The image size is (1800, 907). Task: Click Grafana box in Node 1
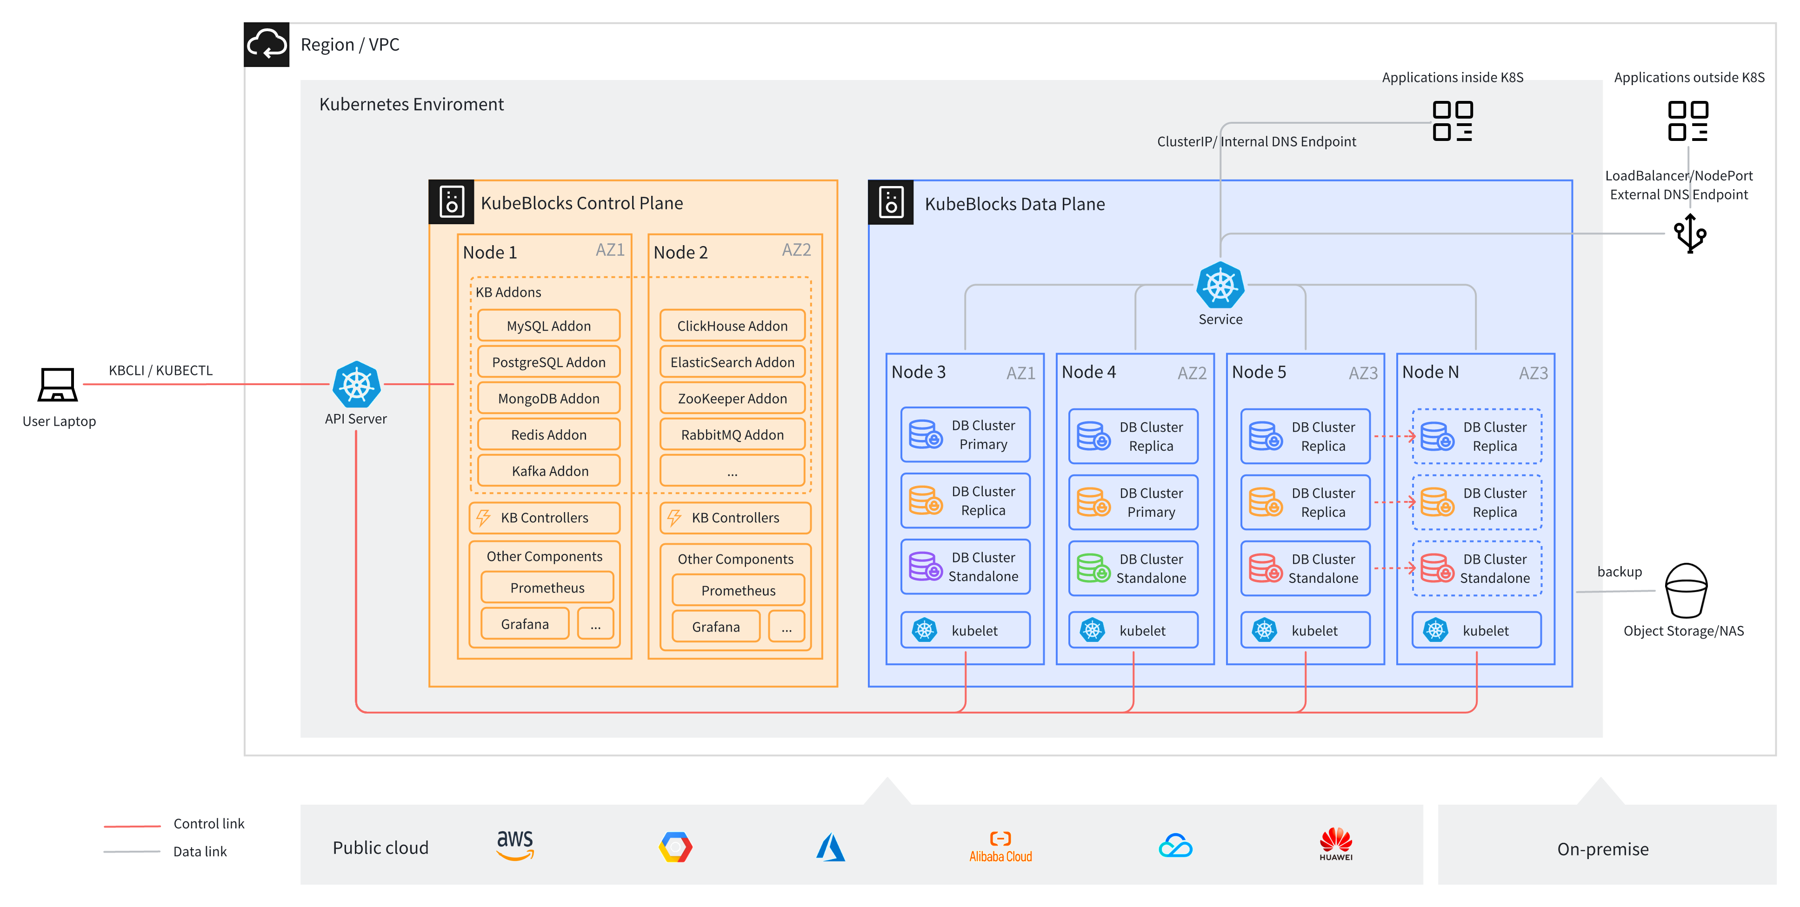tap(525, 624)
